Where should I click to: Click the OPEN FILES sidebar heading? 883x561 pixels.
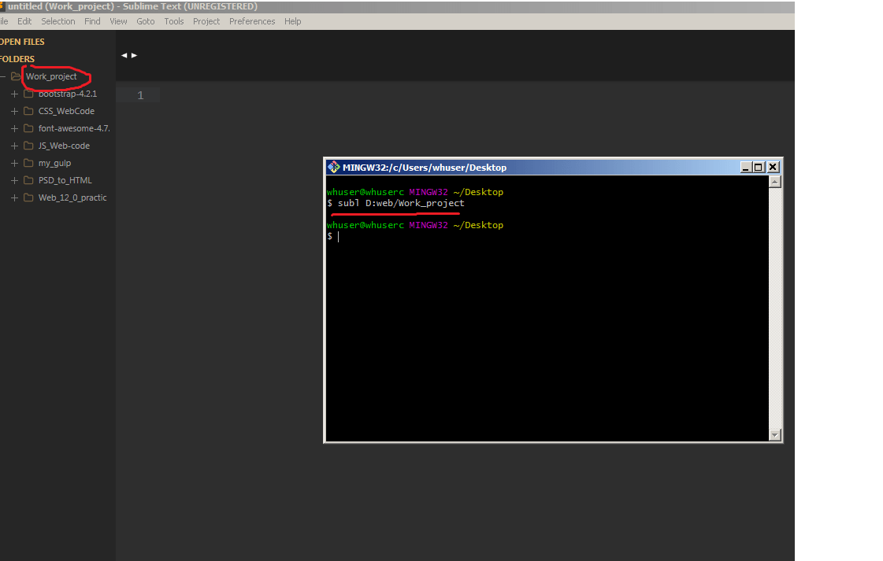[x=22, y=42]
